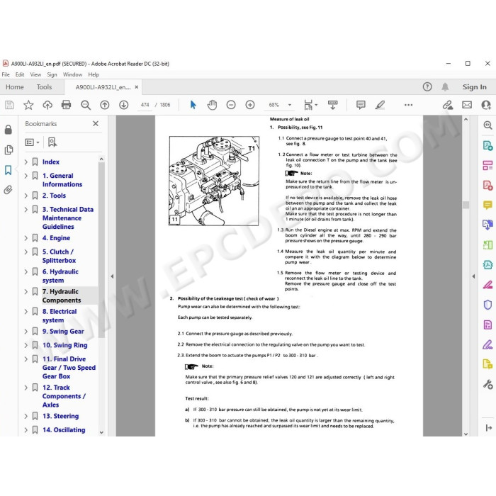Image resolution: width=496 pixels, height=496 pixels.
Task: Add file to starred favorites
Action: (28, 105)
